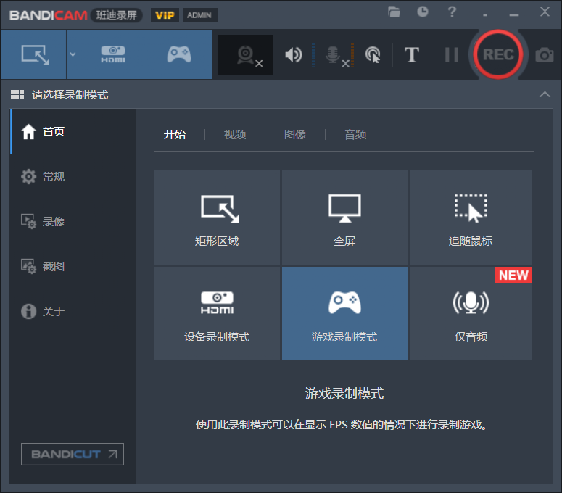
Task: Choose 设备录制模式 device recording tile
Action: [217, 313]
